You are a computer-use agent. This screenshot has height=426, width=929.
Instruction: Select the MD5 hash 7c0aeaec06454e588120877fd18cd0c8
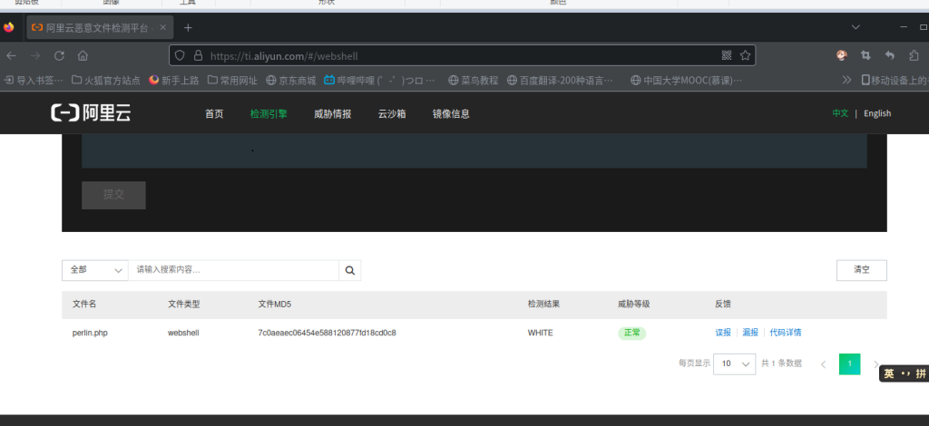pos(327,334)
